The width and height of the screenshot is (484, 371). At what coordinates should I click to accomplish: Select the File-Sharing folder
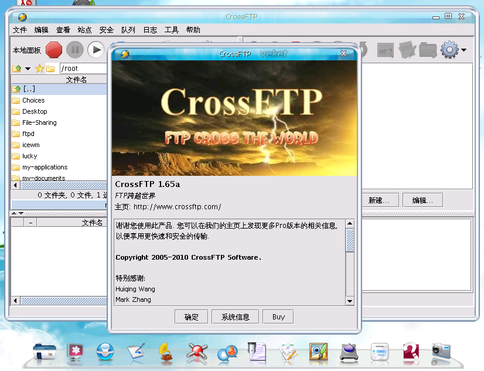[x=59, y=122]
